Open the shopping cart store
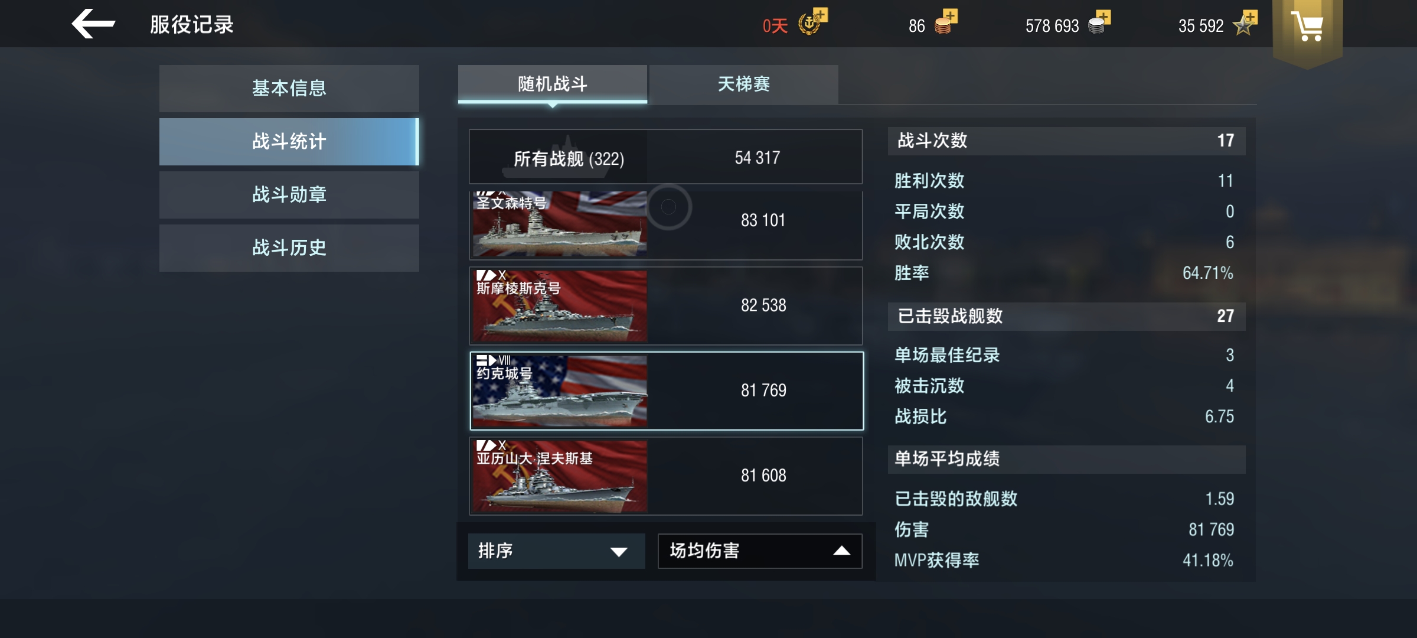1417x638 pixels. [1307, 27]
